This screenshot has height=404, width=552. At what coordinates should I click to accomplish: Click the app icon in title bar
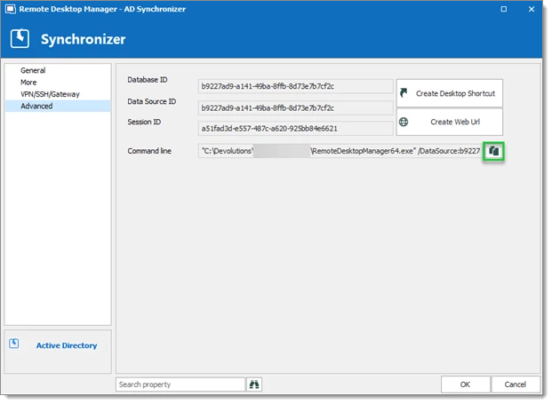(x=10, y=9)
